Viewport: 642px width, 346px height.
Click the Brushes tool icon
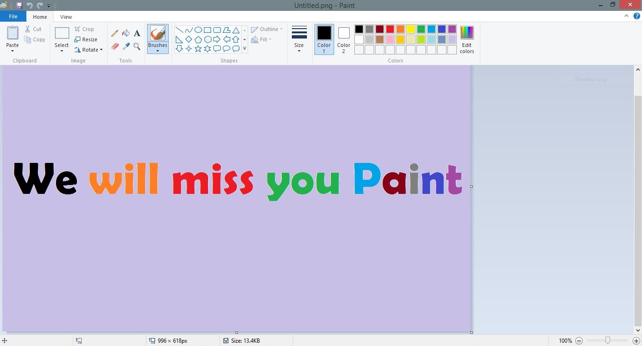(157, 33)
